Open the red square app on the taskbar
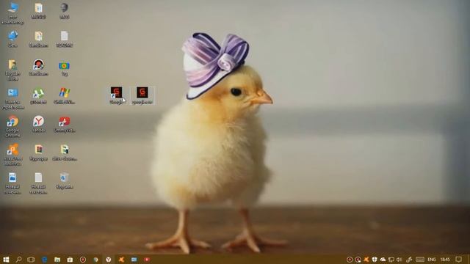Viewport: 470px width, 264px height. coord(147,259)
